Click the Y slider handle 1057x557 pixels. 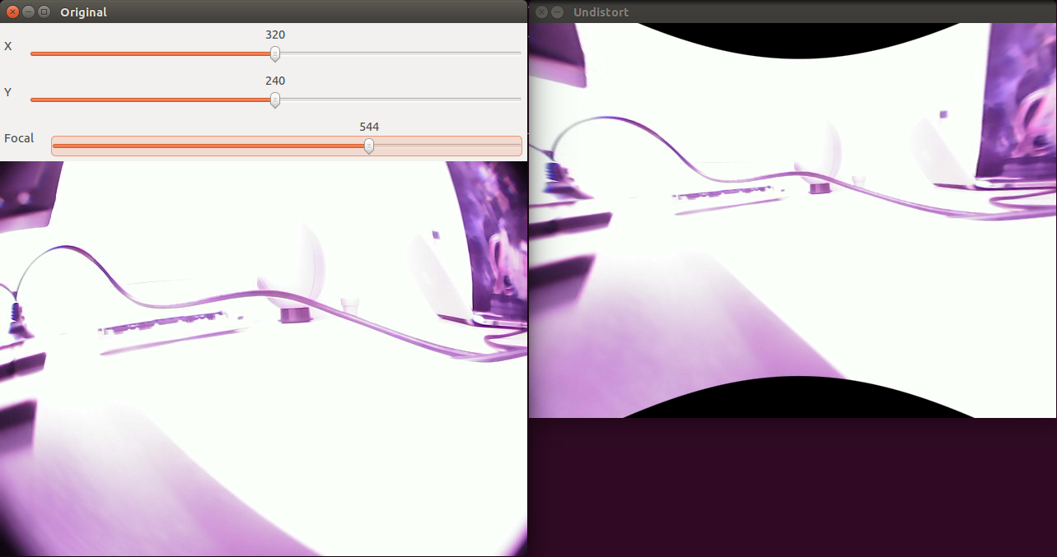click(x=275, y=100)
